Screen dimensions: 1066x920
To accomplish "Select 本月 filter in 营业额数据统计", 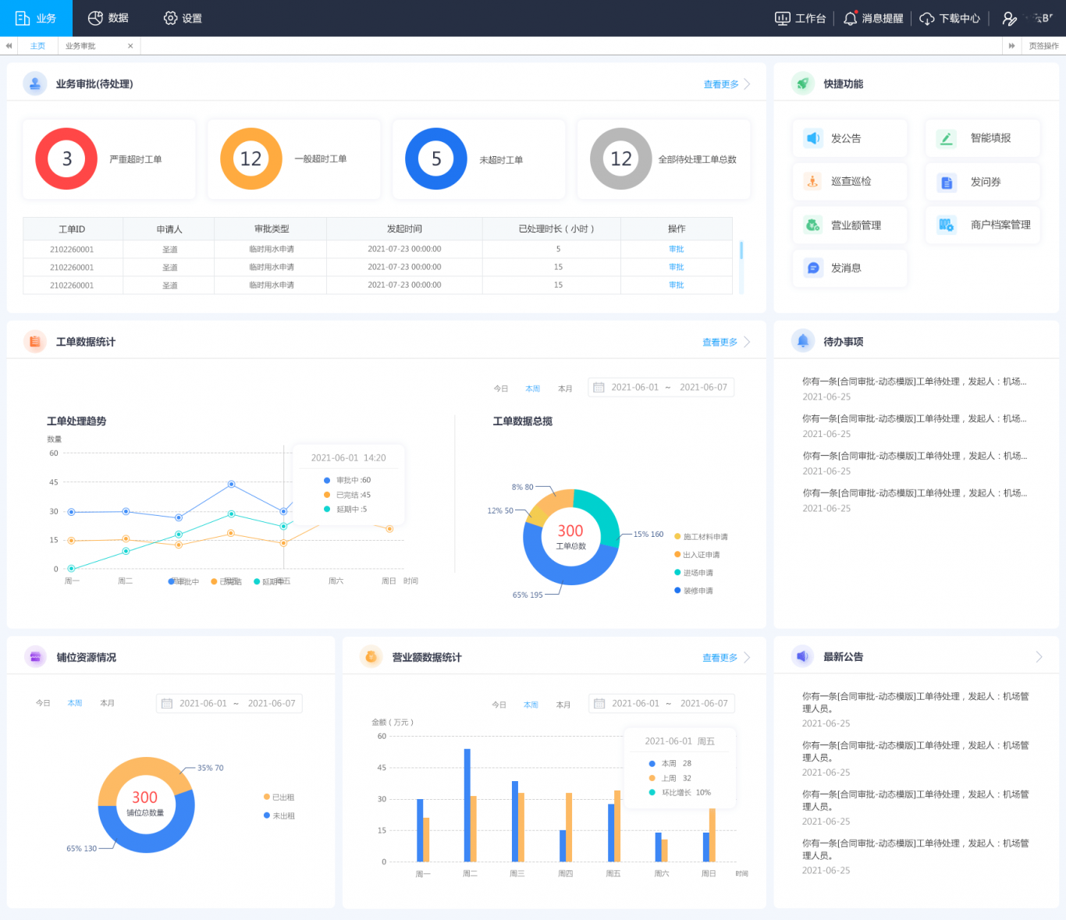I will [x=563, y=705].
